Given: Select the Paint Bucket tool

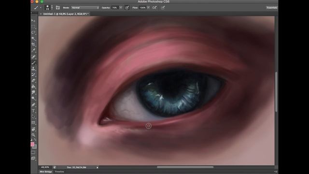Looking at the screenshot, I should (x=33, y=87).
